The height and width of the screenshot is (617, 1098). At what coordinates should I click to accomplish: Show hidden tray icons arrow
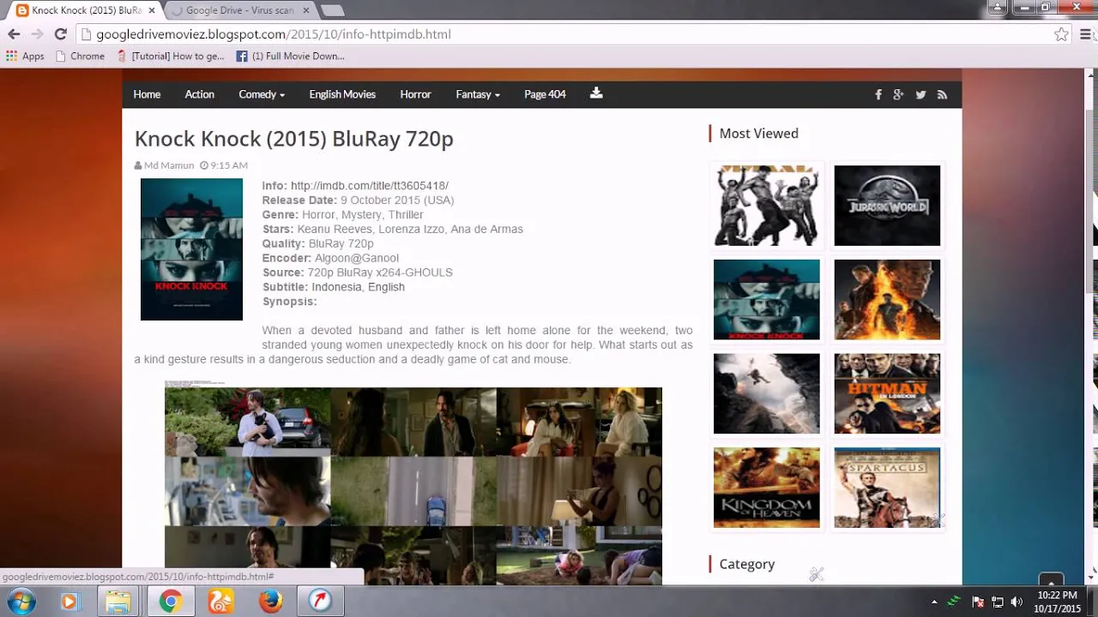click(934, 602)
